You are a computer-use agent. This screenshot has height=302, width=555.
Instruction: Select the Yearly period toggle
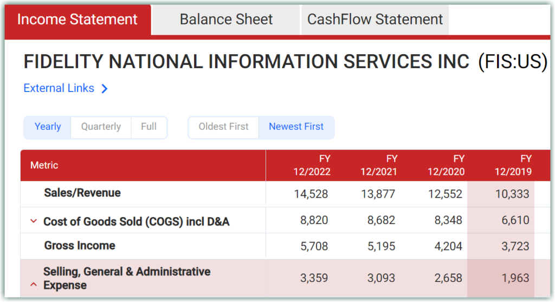pos(48,127)
